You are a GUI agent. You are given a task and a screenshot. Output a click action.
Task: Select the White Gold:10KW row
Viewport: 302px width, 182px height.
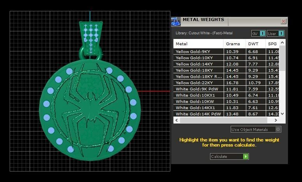point(226,101)
